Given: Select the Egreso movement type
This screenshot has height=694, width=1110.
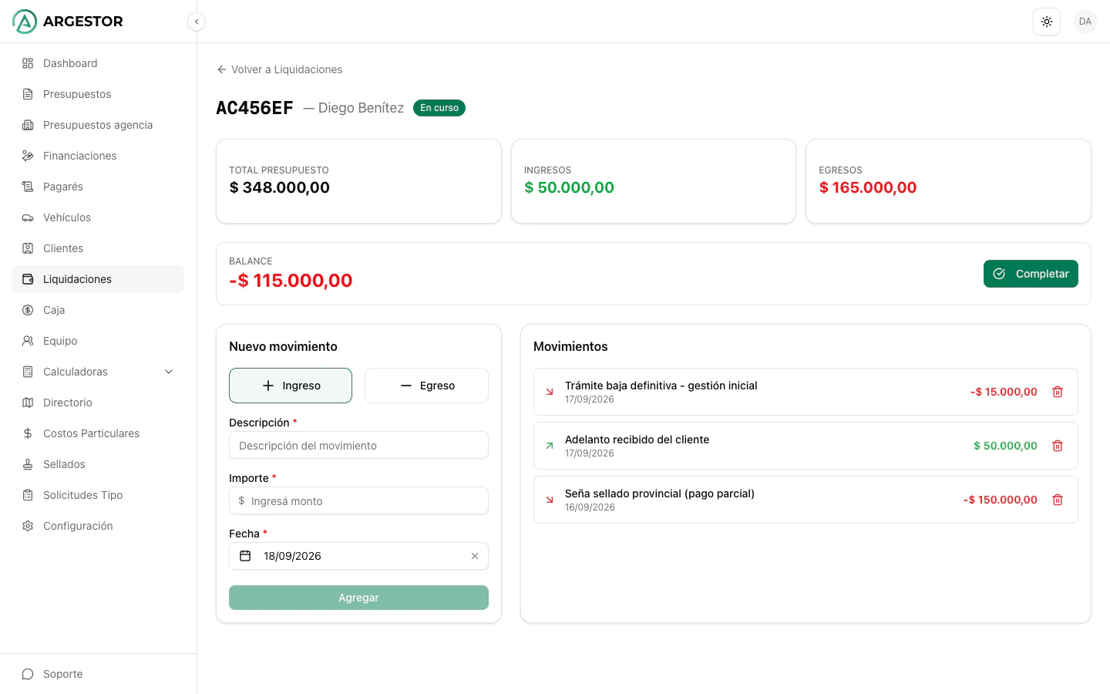Looking at the screenshot, I should pyautogui.click(x=426, y=386).
